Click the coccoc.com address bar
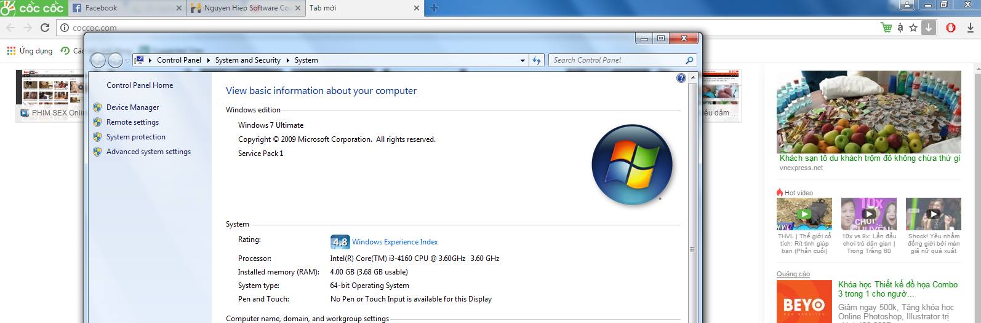The height and width of the screenshot is (323, 981). click(468, 28)
